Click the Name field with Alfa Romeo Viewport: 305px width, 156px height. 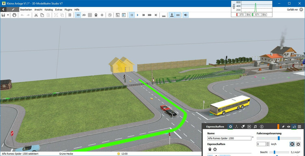(x=229, y=138)
